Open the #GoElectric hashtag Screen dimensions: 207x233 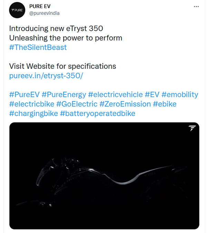(x=76, y=104)
